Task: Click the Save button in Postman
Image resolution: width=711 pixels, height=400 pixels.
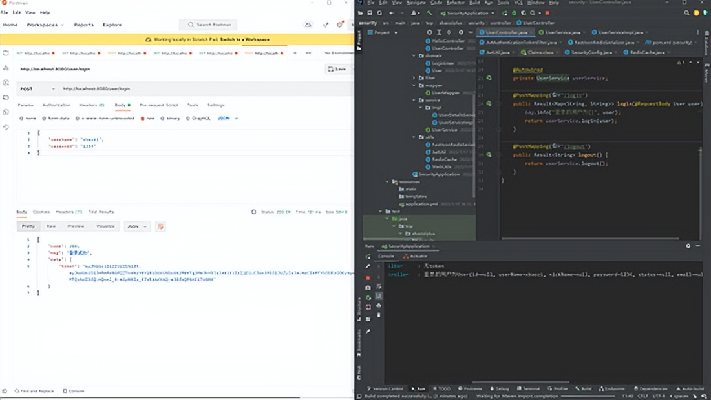Action: (x=337, y=69)
